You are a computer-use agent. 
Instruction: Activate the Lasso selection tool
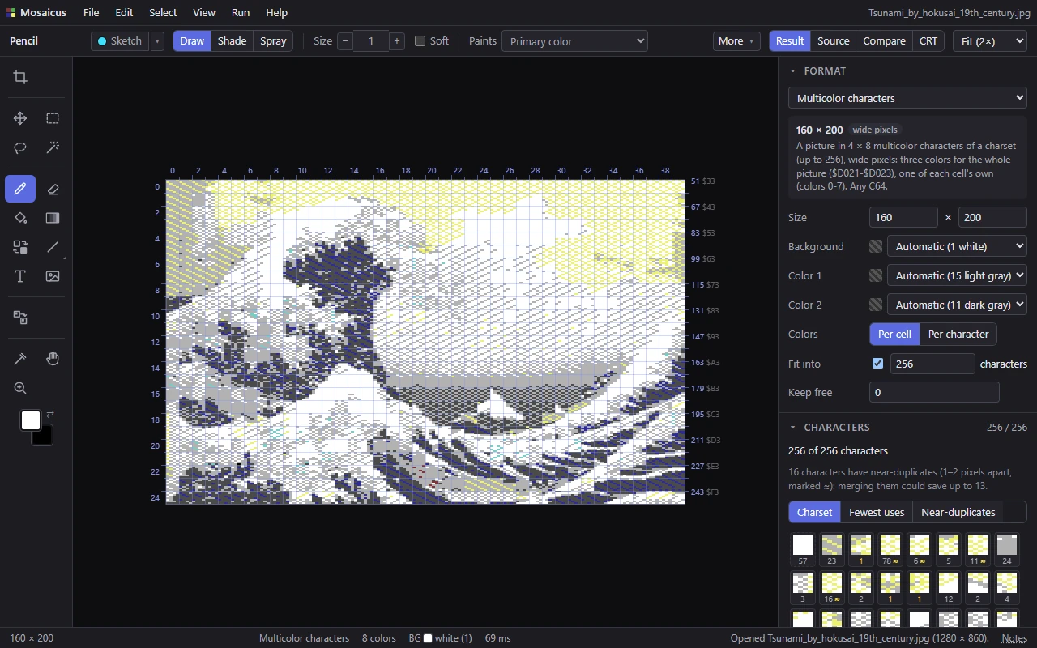point(20,147)
